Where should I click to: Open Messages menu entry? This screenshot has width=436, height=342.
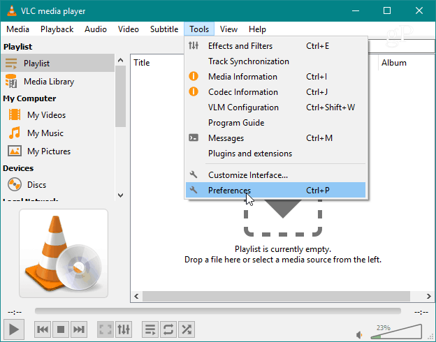pos(275,138)
